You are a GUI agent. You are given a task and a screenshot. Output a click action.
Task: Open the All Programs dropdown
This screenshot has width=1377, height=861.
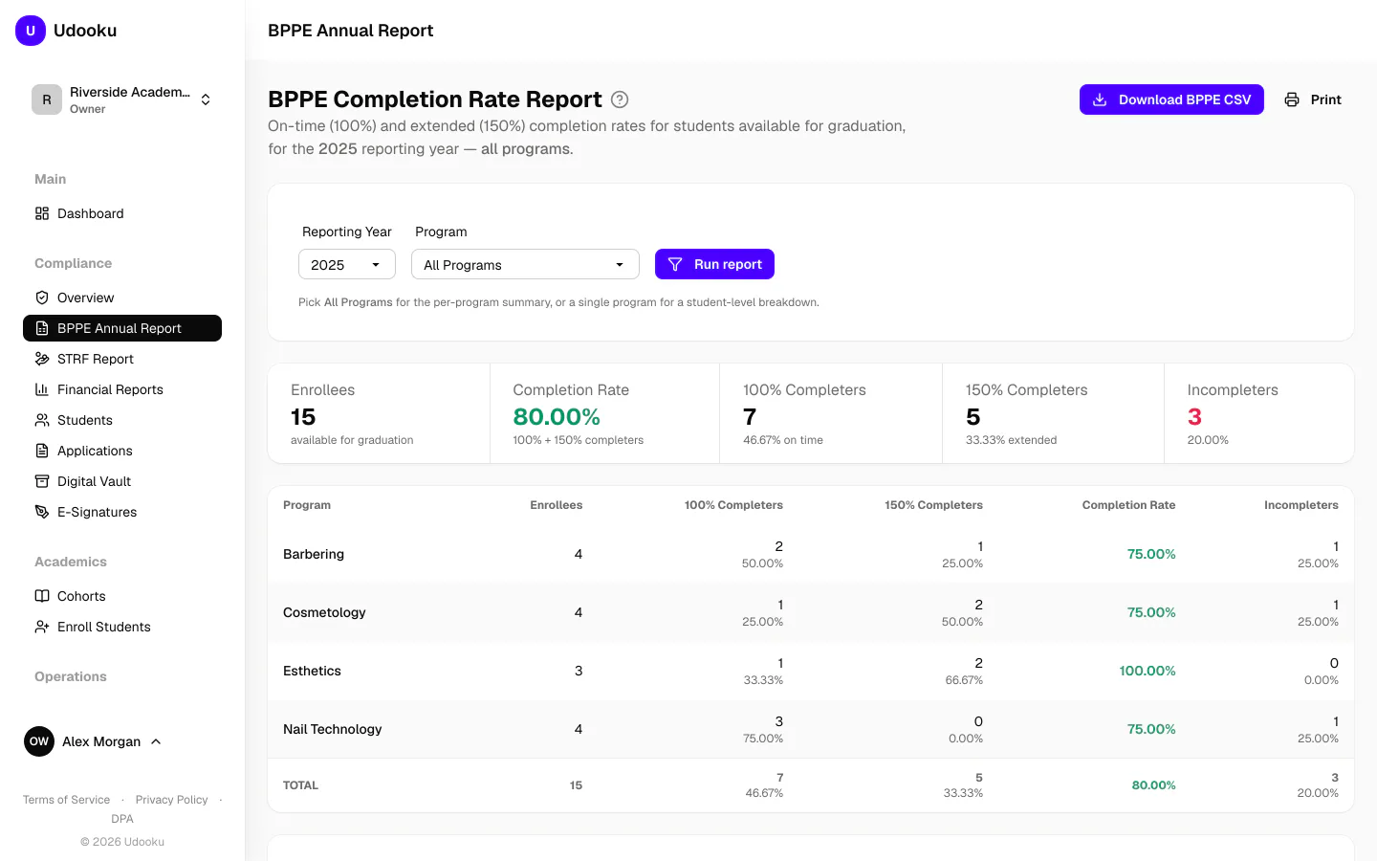[x=525, y=265]
